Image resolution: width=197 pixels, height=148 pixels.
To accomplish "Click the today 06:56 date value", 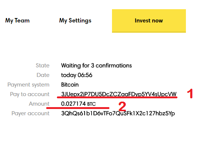I will (x=77, y=75).
